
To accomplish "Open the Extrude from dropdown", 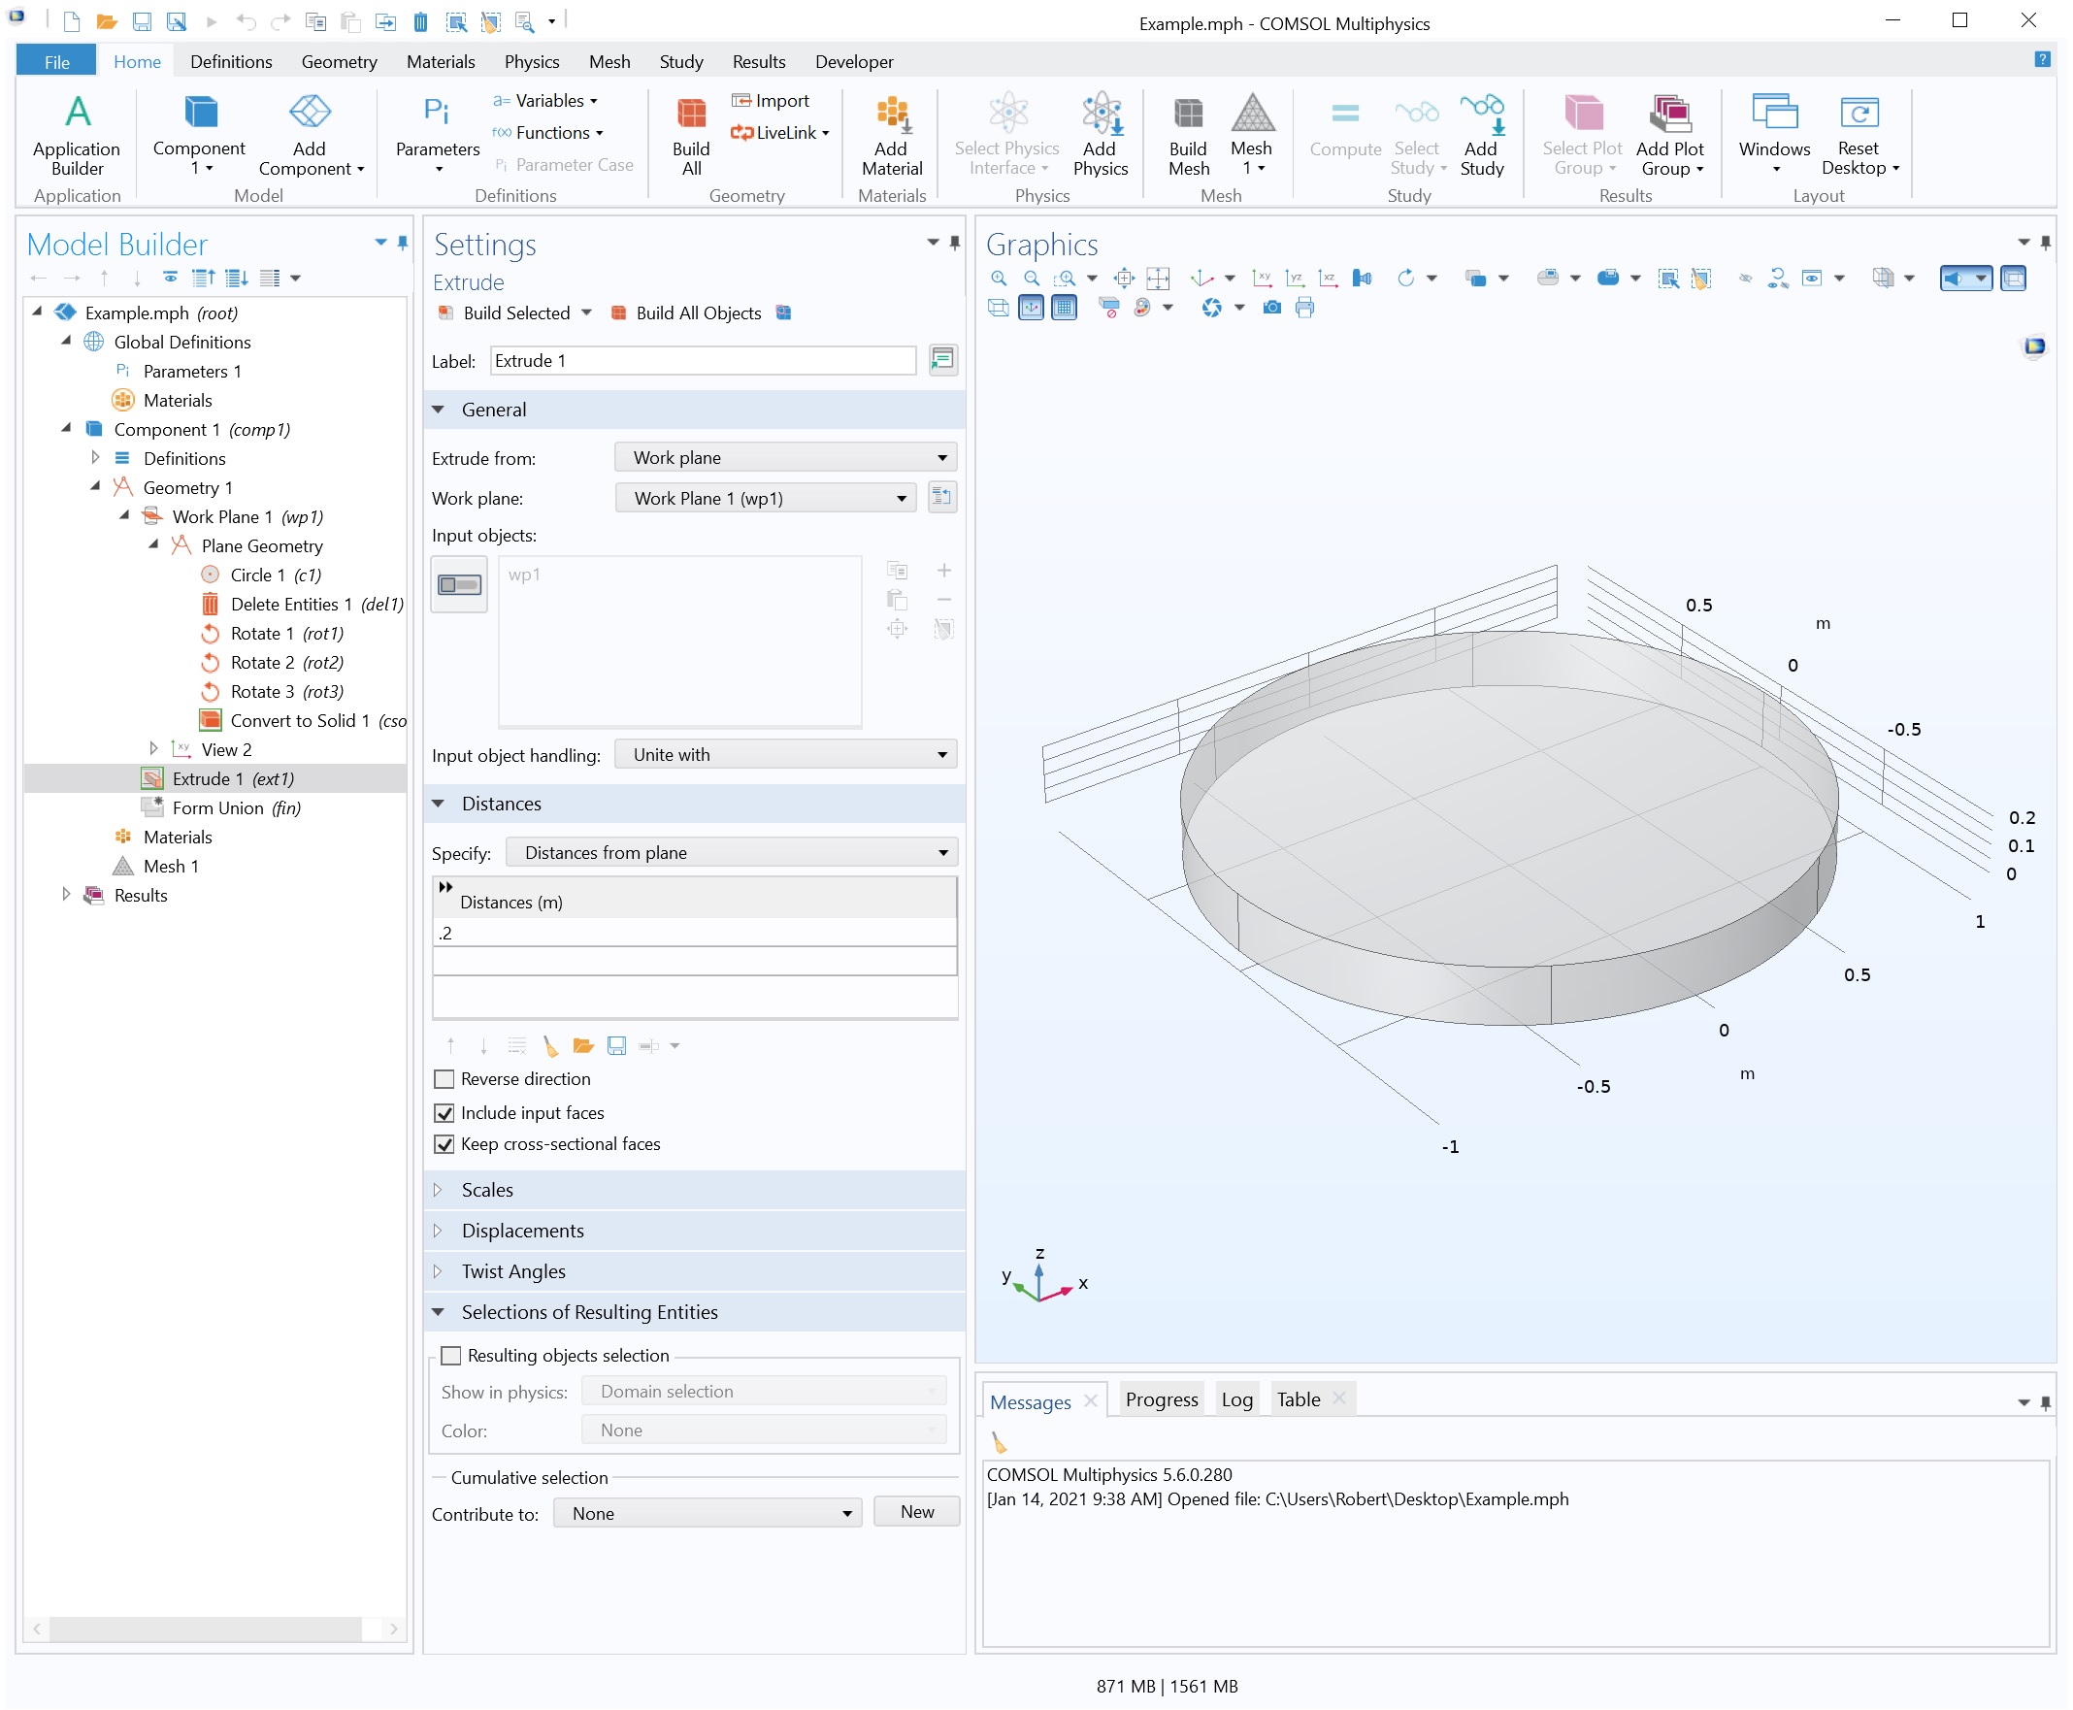I will pyautogui.click(x=786, y=458).
